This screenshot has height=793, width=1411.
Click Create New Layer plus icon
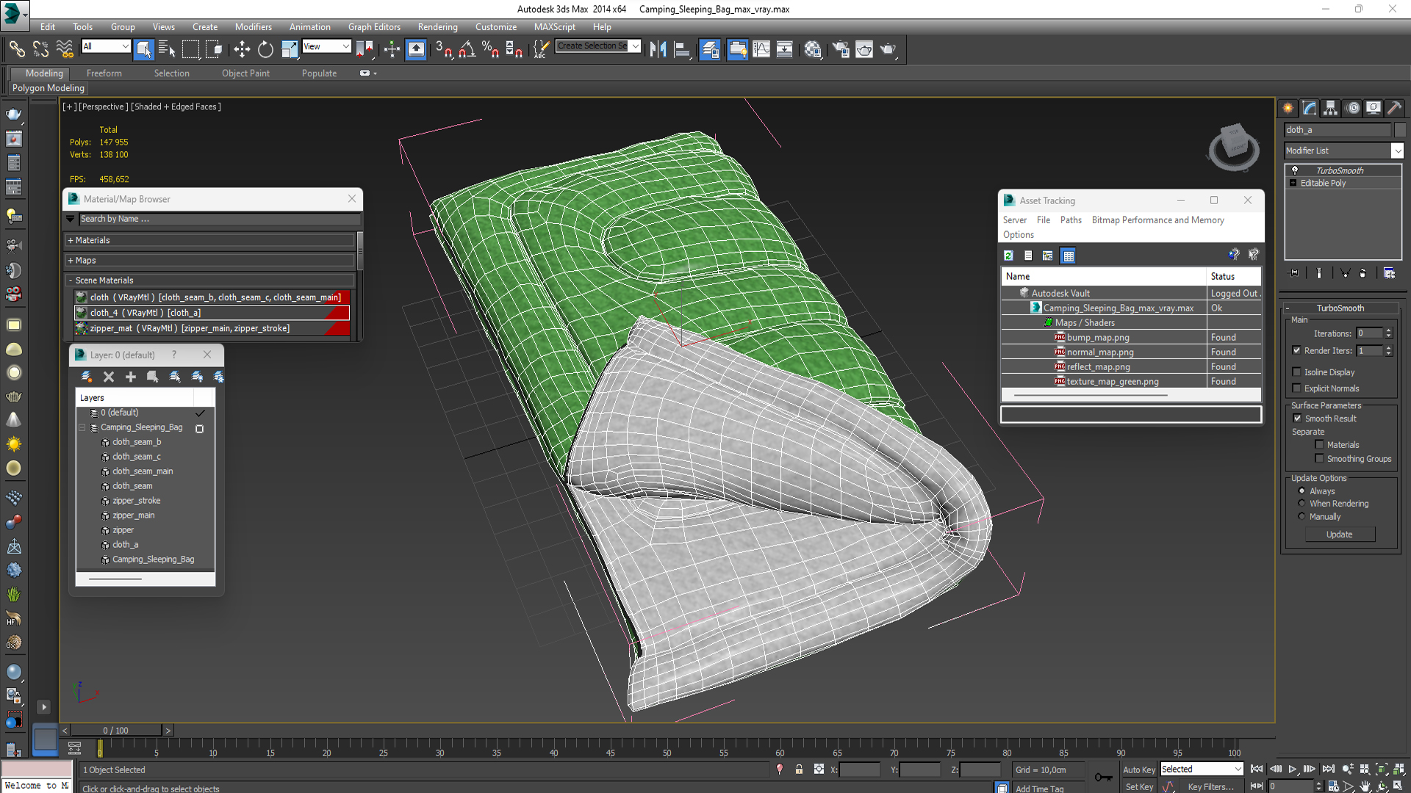coord(131,377)
